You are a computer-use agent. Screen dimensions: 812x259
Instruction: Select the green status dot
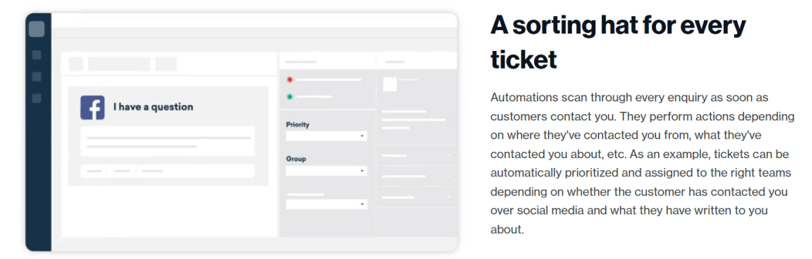click(290, 97)
